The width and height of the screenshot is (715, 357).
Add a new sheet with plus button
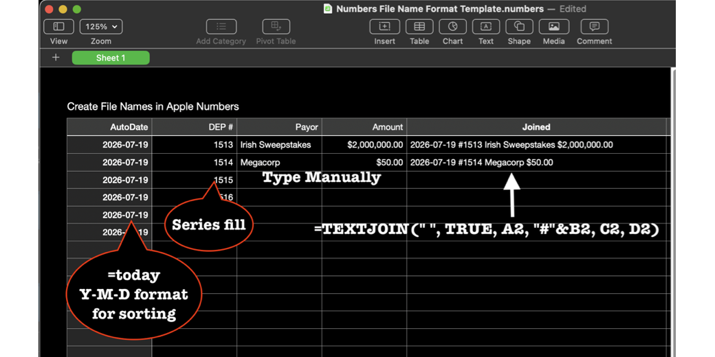click(56, 58)
